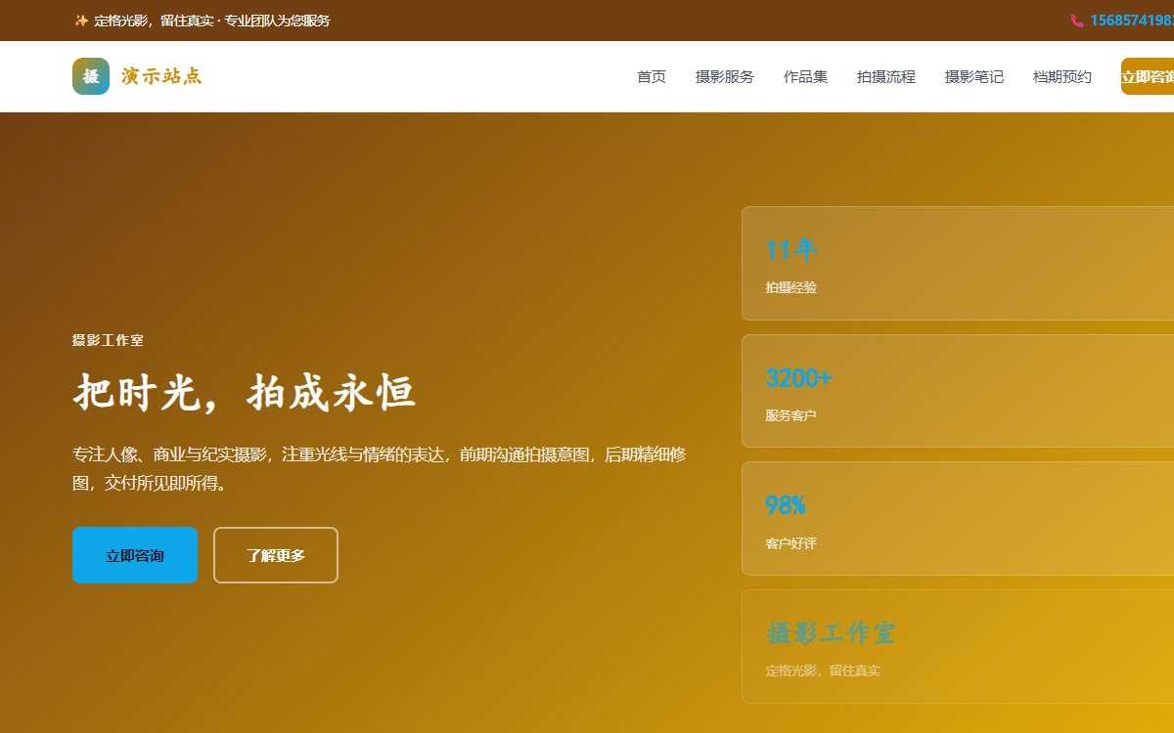The height and width of the screenshot is (733, 1174).
Task: Open 档期预约 navigation item
Action: pos(1062,76)
